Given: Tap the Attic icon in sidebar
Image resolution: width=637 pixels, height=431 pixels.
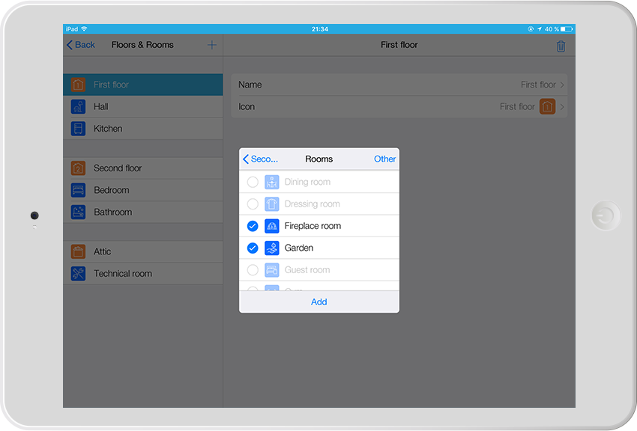Looking at the screenshot, I should pos(78,252).
